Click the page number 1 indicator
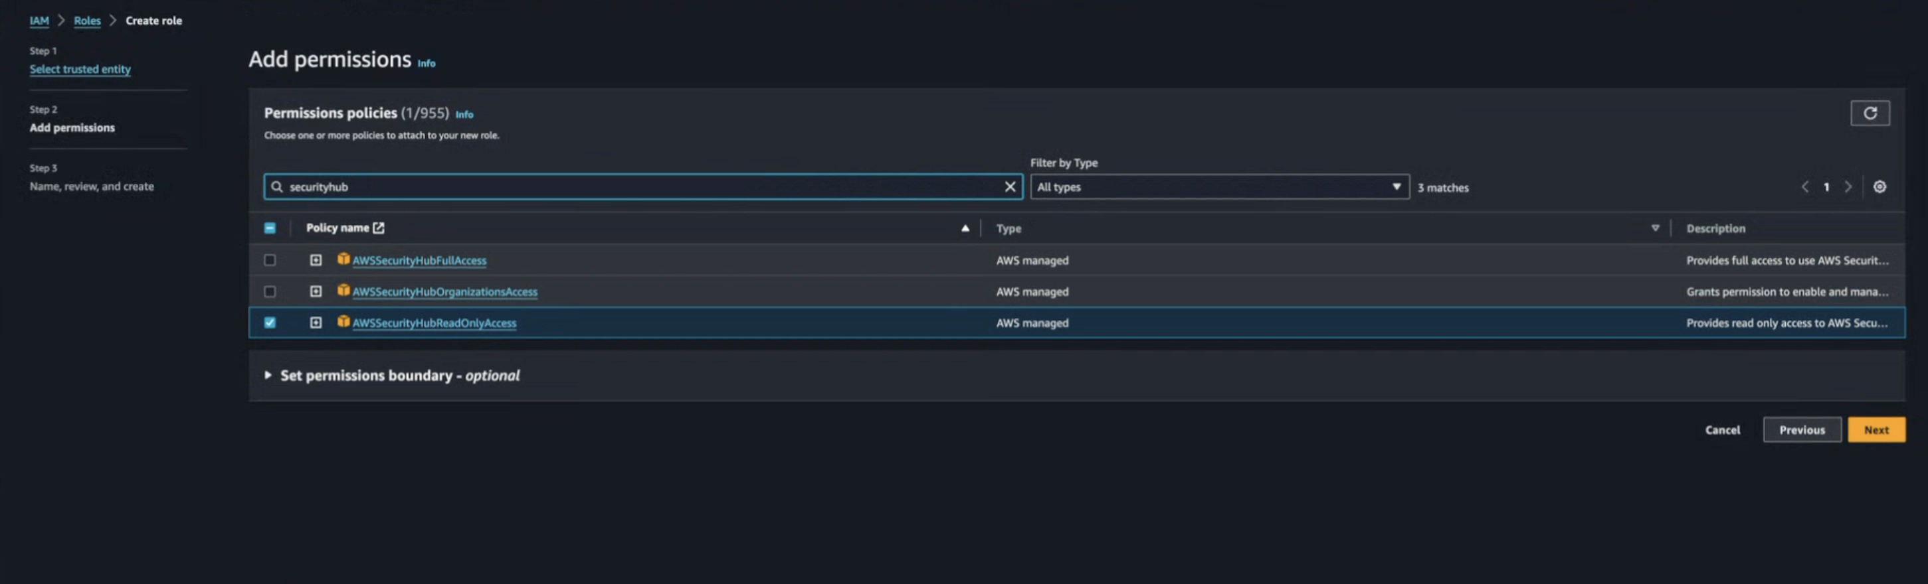The image size is (1928, 584). point(1826,187)
